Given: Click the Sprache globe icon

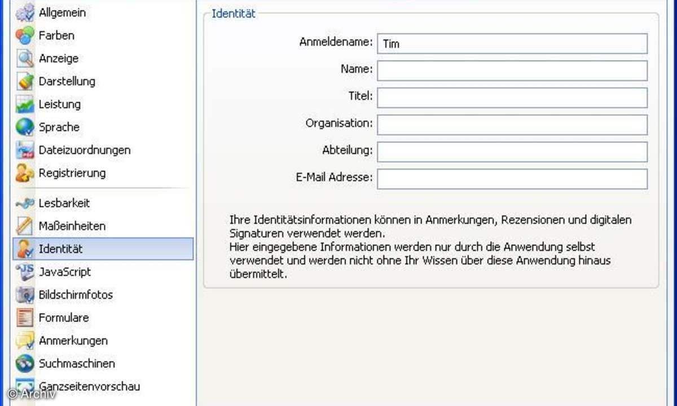Looking at the screenshot, I should [25, 127].
